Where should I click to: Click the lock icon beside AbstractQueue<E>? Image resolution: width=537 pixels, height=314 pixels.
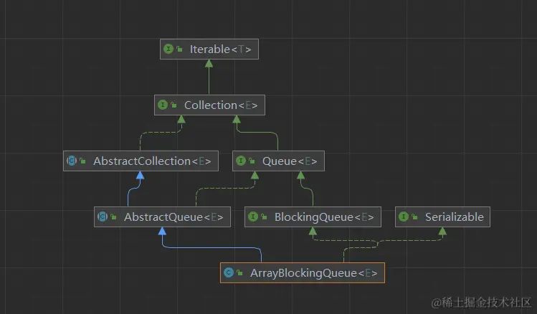[x=113, y=217]
